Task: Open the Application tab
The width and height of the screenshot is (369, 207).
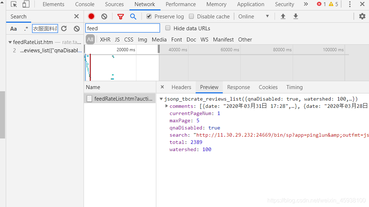Action: 251,4
